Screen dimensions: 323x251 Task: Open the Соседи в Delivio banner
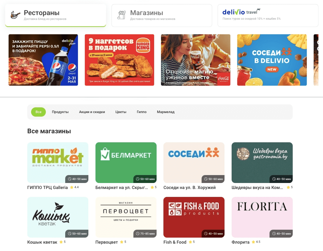[x=272, y=60]
